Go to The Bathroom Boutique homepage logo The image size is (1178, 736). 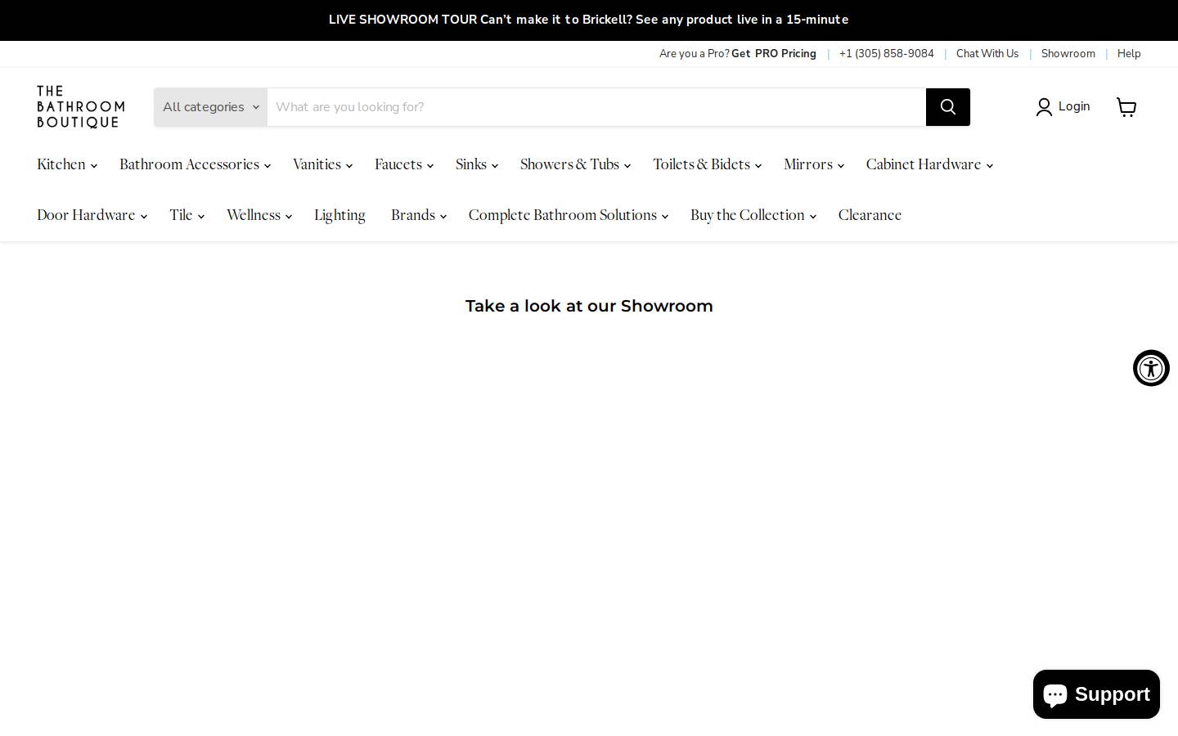(80, 107)
